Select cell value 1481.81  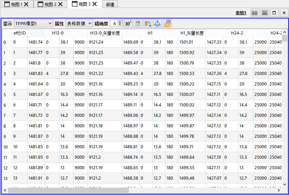36,126
